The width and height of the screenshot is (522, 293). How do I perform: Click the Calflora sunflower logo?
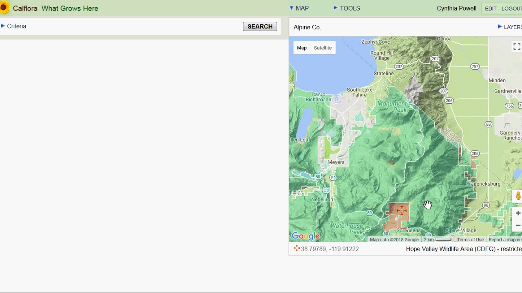click(4, 8)
